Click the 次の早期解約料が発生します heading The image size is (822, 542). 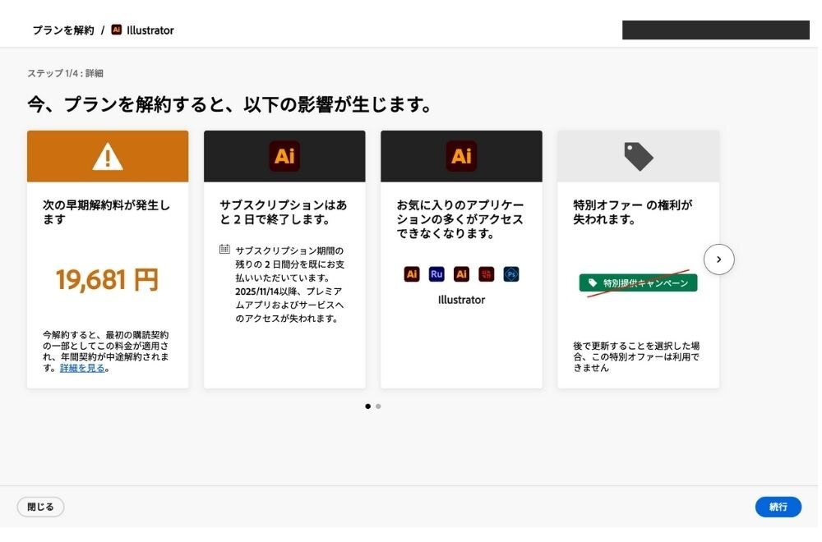(x=106, y=212)
